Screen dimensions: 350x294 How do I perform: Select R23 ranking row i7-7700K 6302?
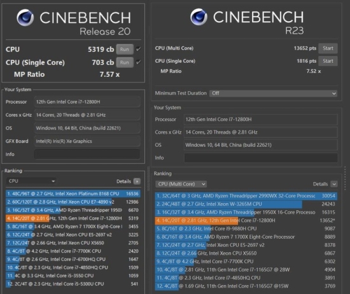(246, 262)
